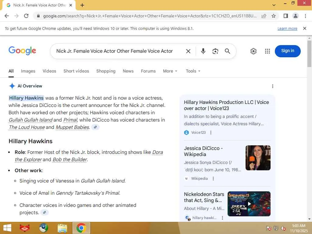
Task: Search by image with Lens
Action: 215,51
